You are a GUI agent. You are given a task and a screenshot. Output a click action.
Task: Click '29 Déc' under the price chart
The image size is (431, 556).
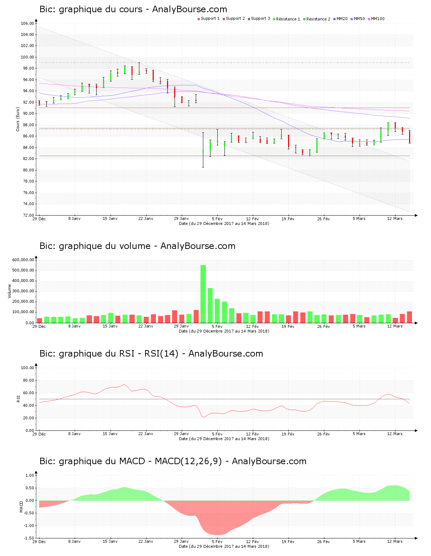pos(39,218)
